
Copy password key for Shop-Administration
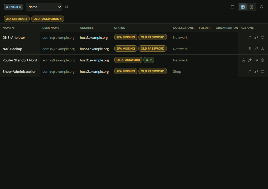click(x=256, y=71)
